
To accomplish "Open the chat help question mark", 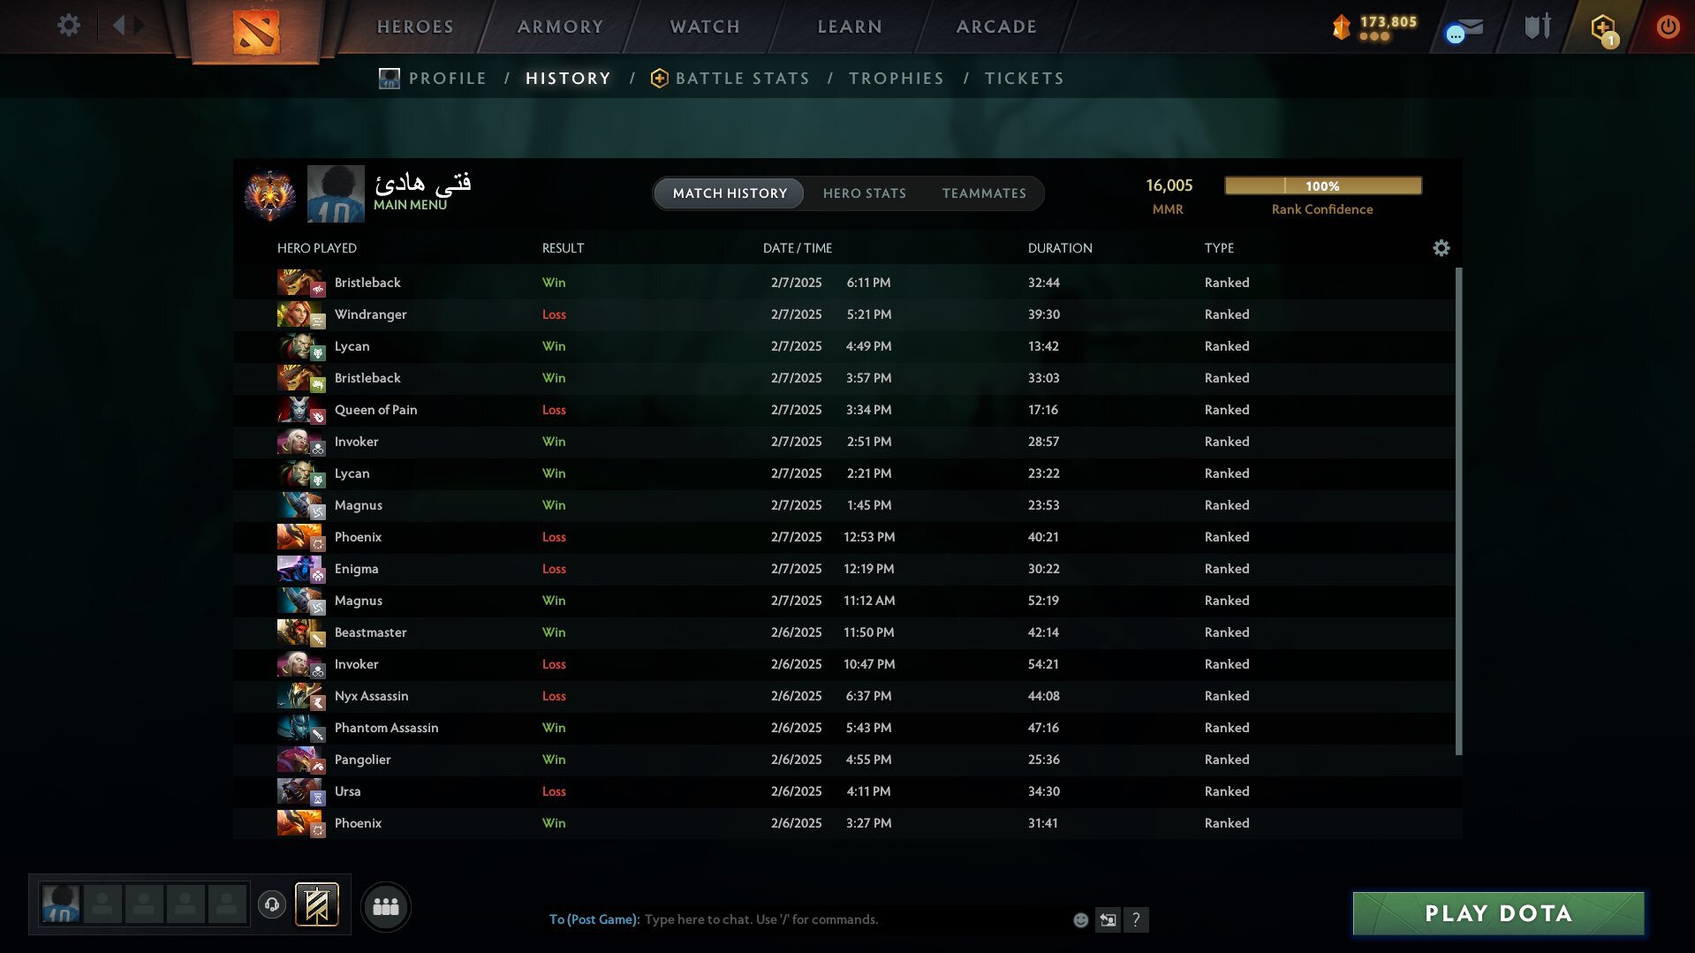I will [x=1137, y=919].
